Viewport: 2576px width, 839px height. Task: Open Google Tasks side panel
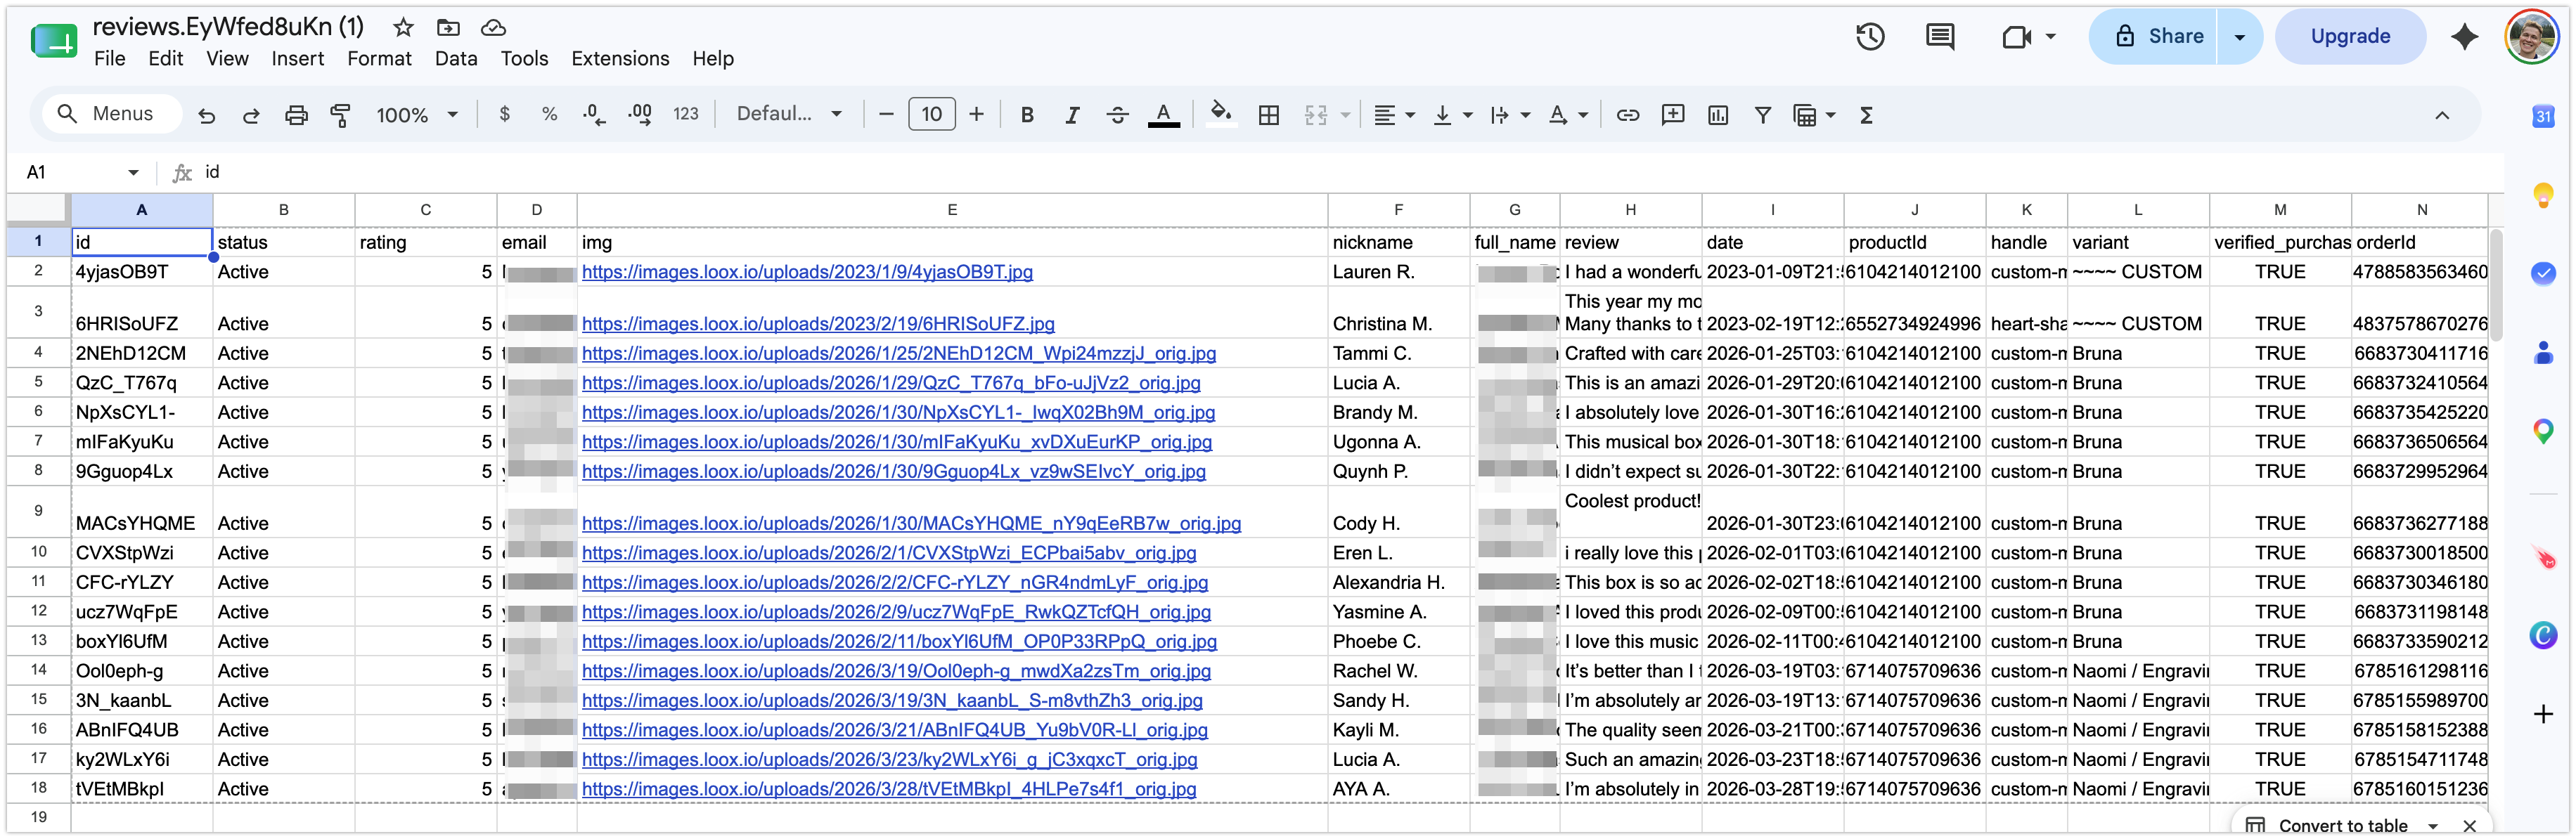(x=2543, y=273)
